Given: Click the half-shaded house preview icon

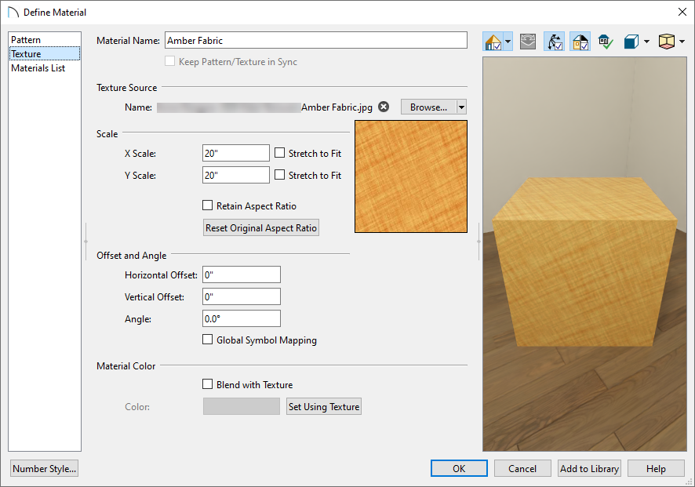Looking at the screenshot, I should point(580,41).
